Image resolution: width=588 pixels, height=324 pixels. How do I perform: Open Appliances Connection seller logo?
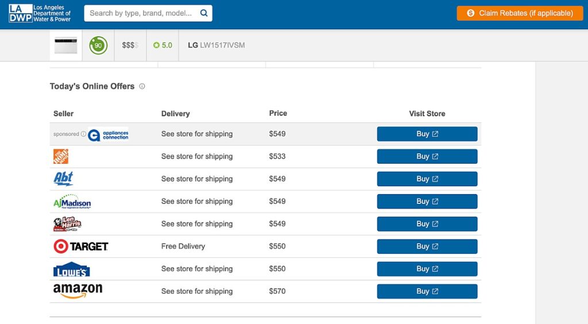click(108, 134)
